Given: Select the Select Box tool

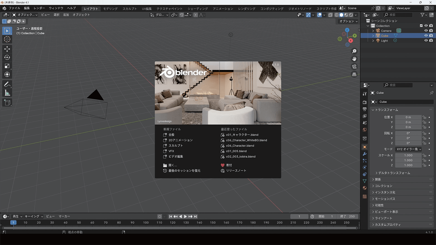Looking at the screenshot, I should 7,31.
